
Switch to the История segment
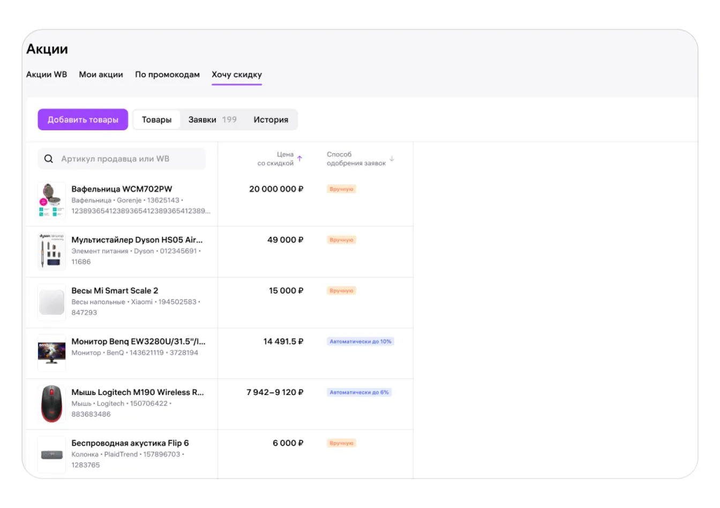pyautogui.click(x=271, y=119)
